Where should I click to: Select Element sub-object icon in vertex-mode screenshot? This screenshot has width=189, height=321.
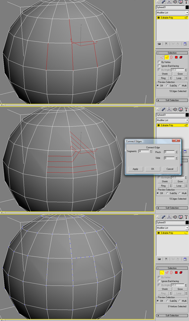point(181,273)
